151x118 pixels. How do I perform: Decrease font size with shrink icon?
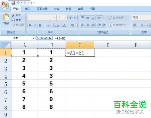tap(75, 18)
